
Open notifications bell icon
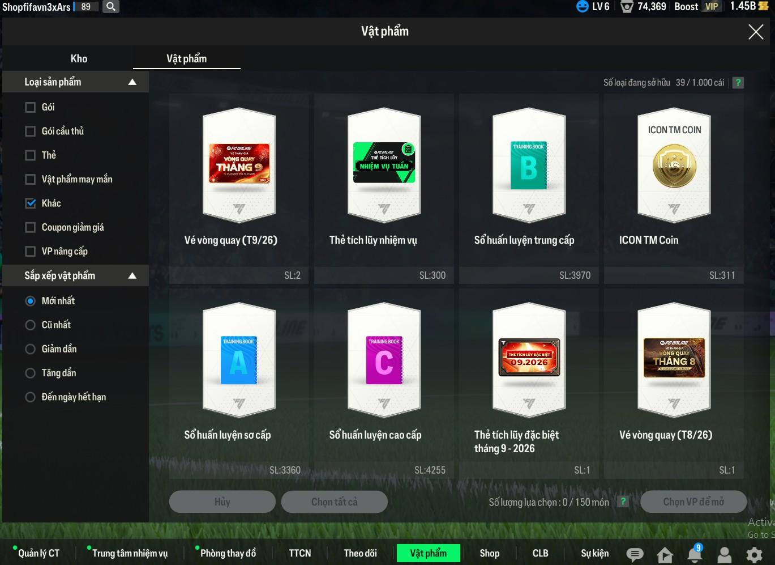pyautogui.click(x=694, y=554)
